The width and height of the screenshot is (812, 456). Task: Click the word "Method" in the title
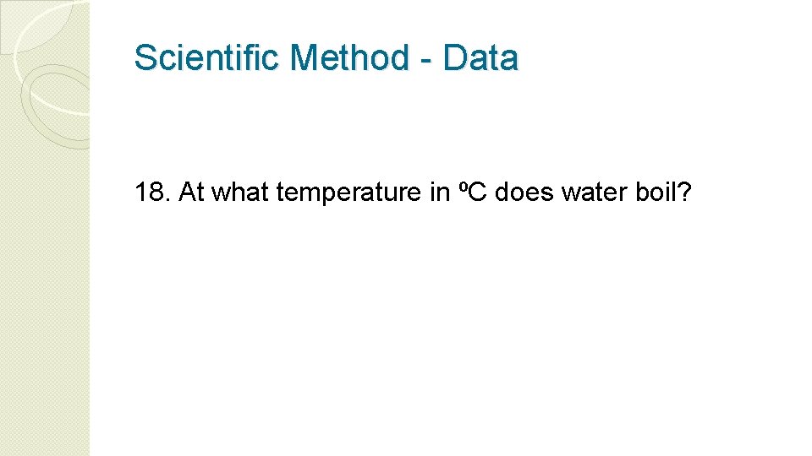click(x=349, y=57)
